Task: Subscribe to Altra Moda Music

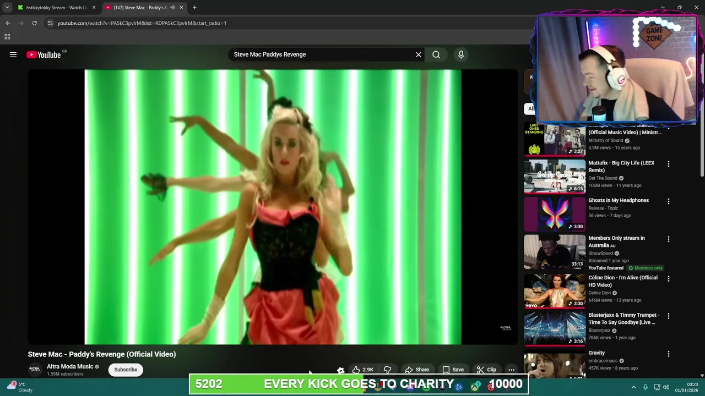Action: click(x=126, y=370)
